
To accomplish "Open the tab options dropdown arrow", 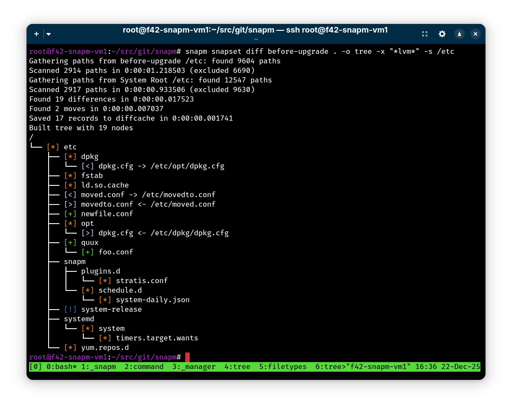I will 48,34.
